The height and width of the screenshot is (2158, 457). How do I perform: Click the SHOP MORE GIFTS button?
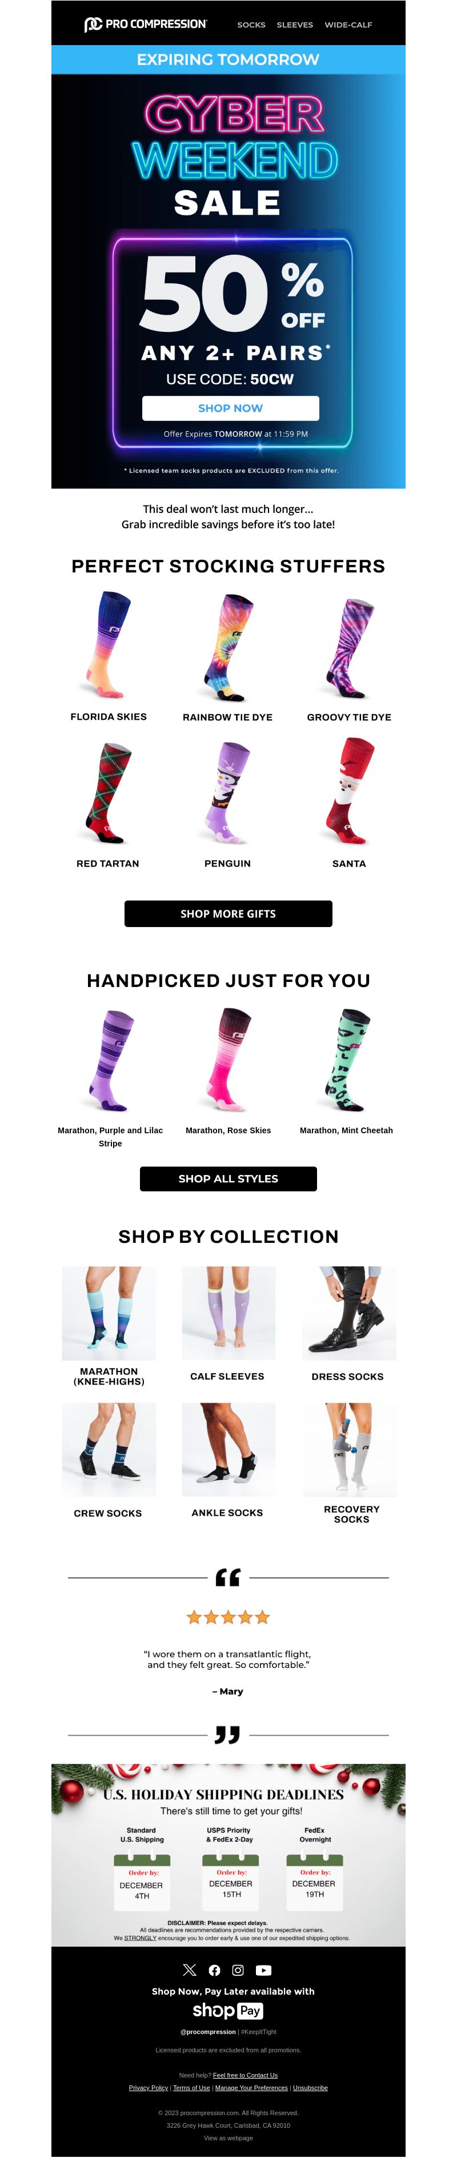click(x=228, y=913)
